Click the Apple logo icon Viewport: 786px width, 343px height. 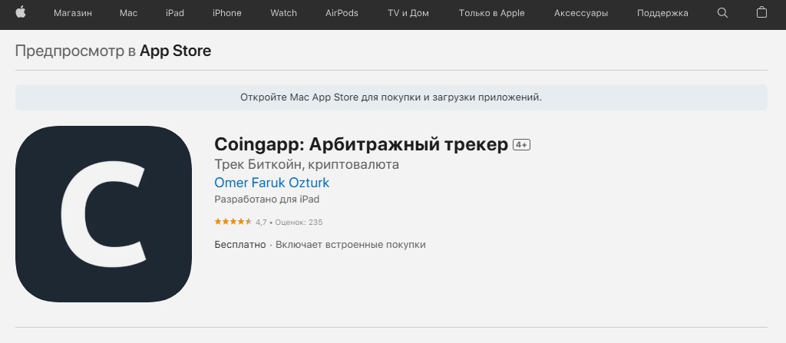(x=21, y=12)
